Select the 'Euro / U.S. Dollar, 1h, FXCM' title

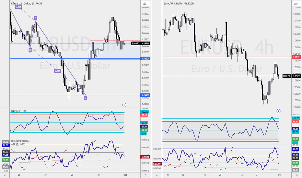point(27,4)
